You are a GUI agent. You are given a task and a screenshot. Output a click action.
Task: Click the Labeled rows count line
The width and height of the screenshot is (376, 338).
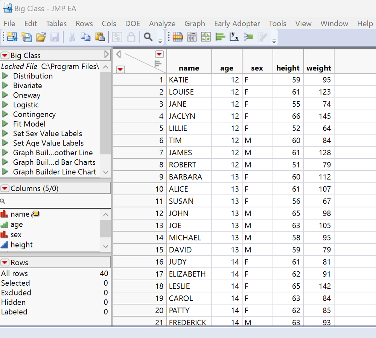point(55,312)
